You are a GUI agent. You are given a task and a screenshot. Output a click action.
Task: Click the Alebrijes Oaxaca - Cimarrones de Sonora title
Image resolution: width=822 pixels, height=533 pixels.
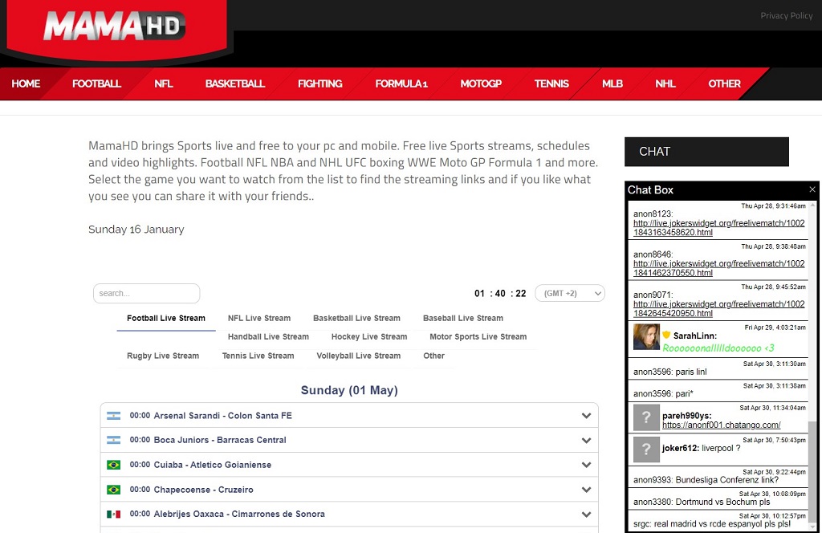239,514
